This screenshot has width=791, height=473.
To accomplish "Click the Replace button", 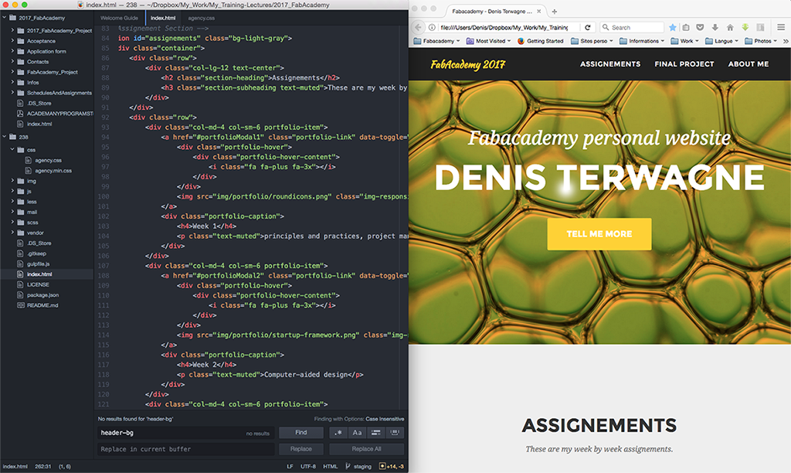I will tap(301, 449).
